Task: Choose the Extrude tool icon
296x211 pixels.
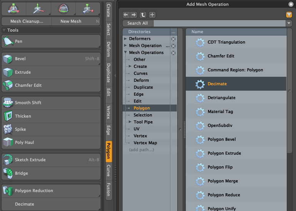Action: (8, 72)
